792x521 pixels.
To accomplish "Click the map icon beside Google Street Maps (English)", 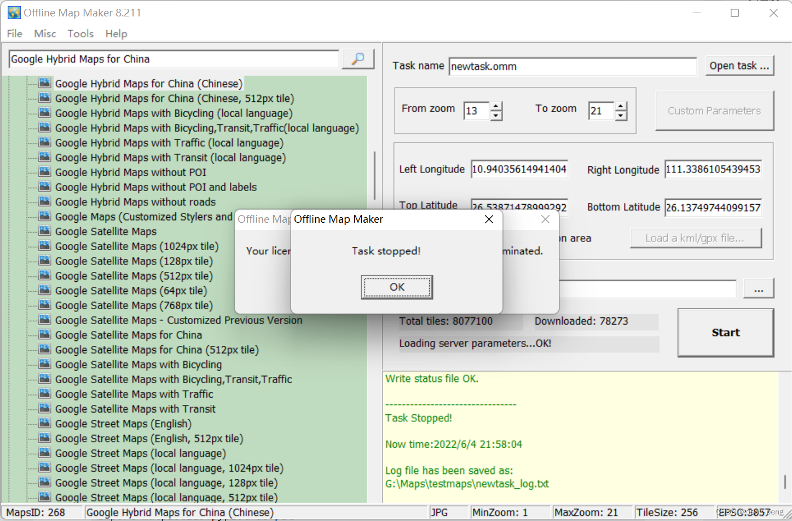I will [44, 423].
